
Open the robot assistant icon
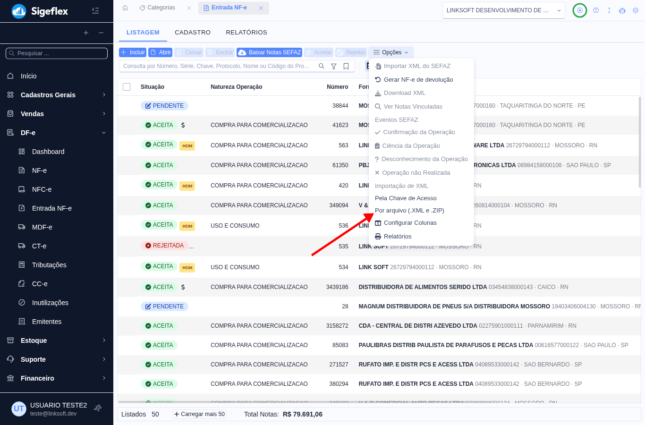(622, 10)
